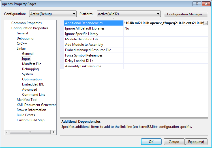
Task: Select the Custom Build Step node
Action: coord(31,120)
